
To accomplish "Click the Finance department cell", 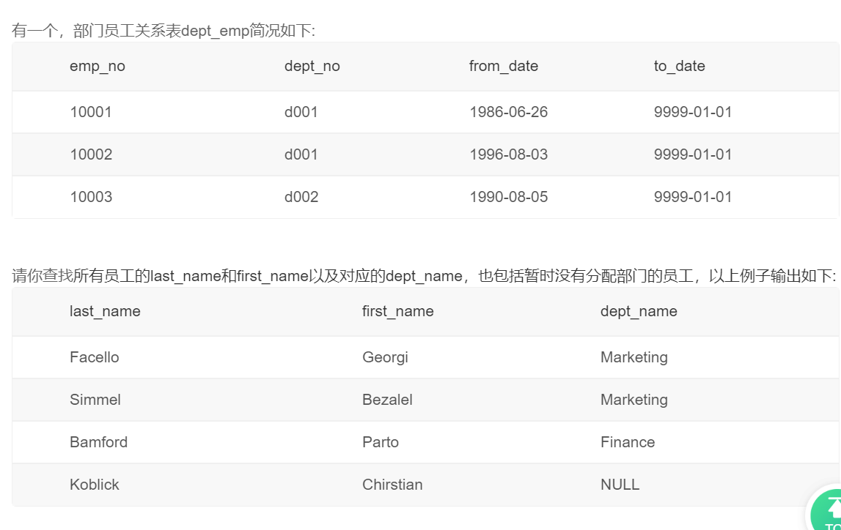I will 628,442.
